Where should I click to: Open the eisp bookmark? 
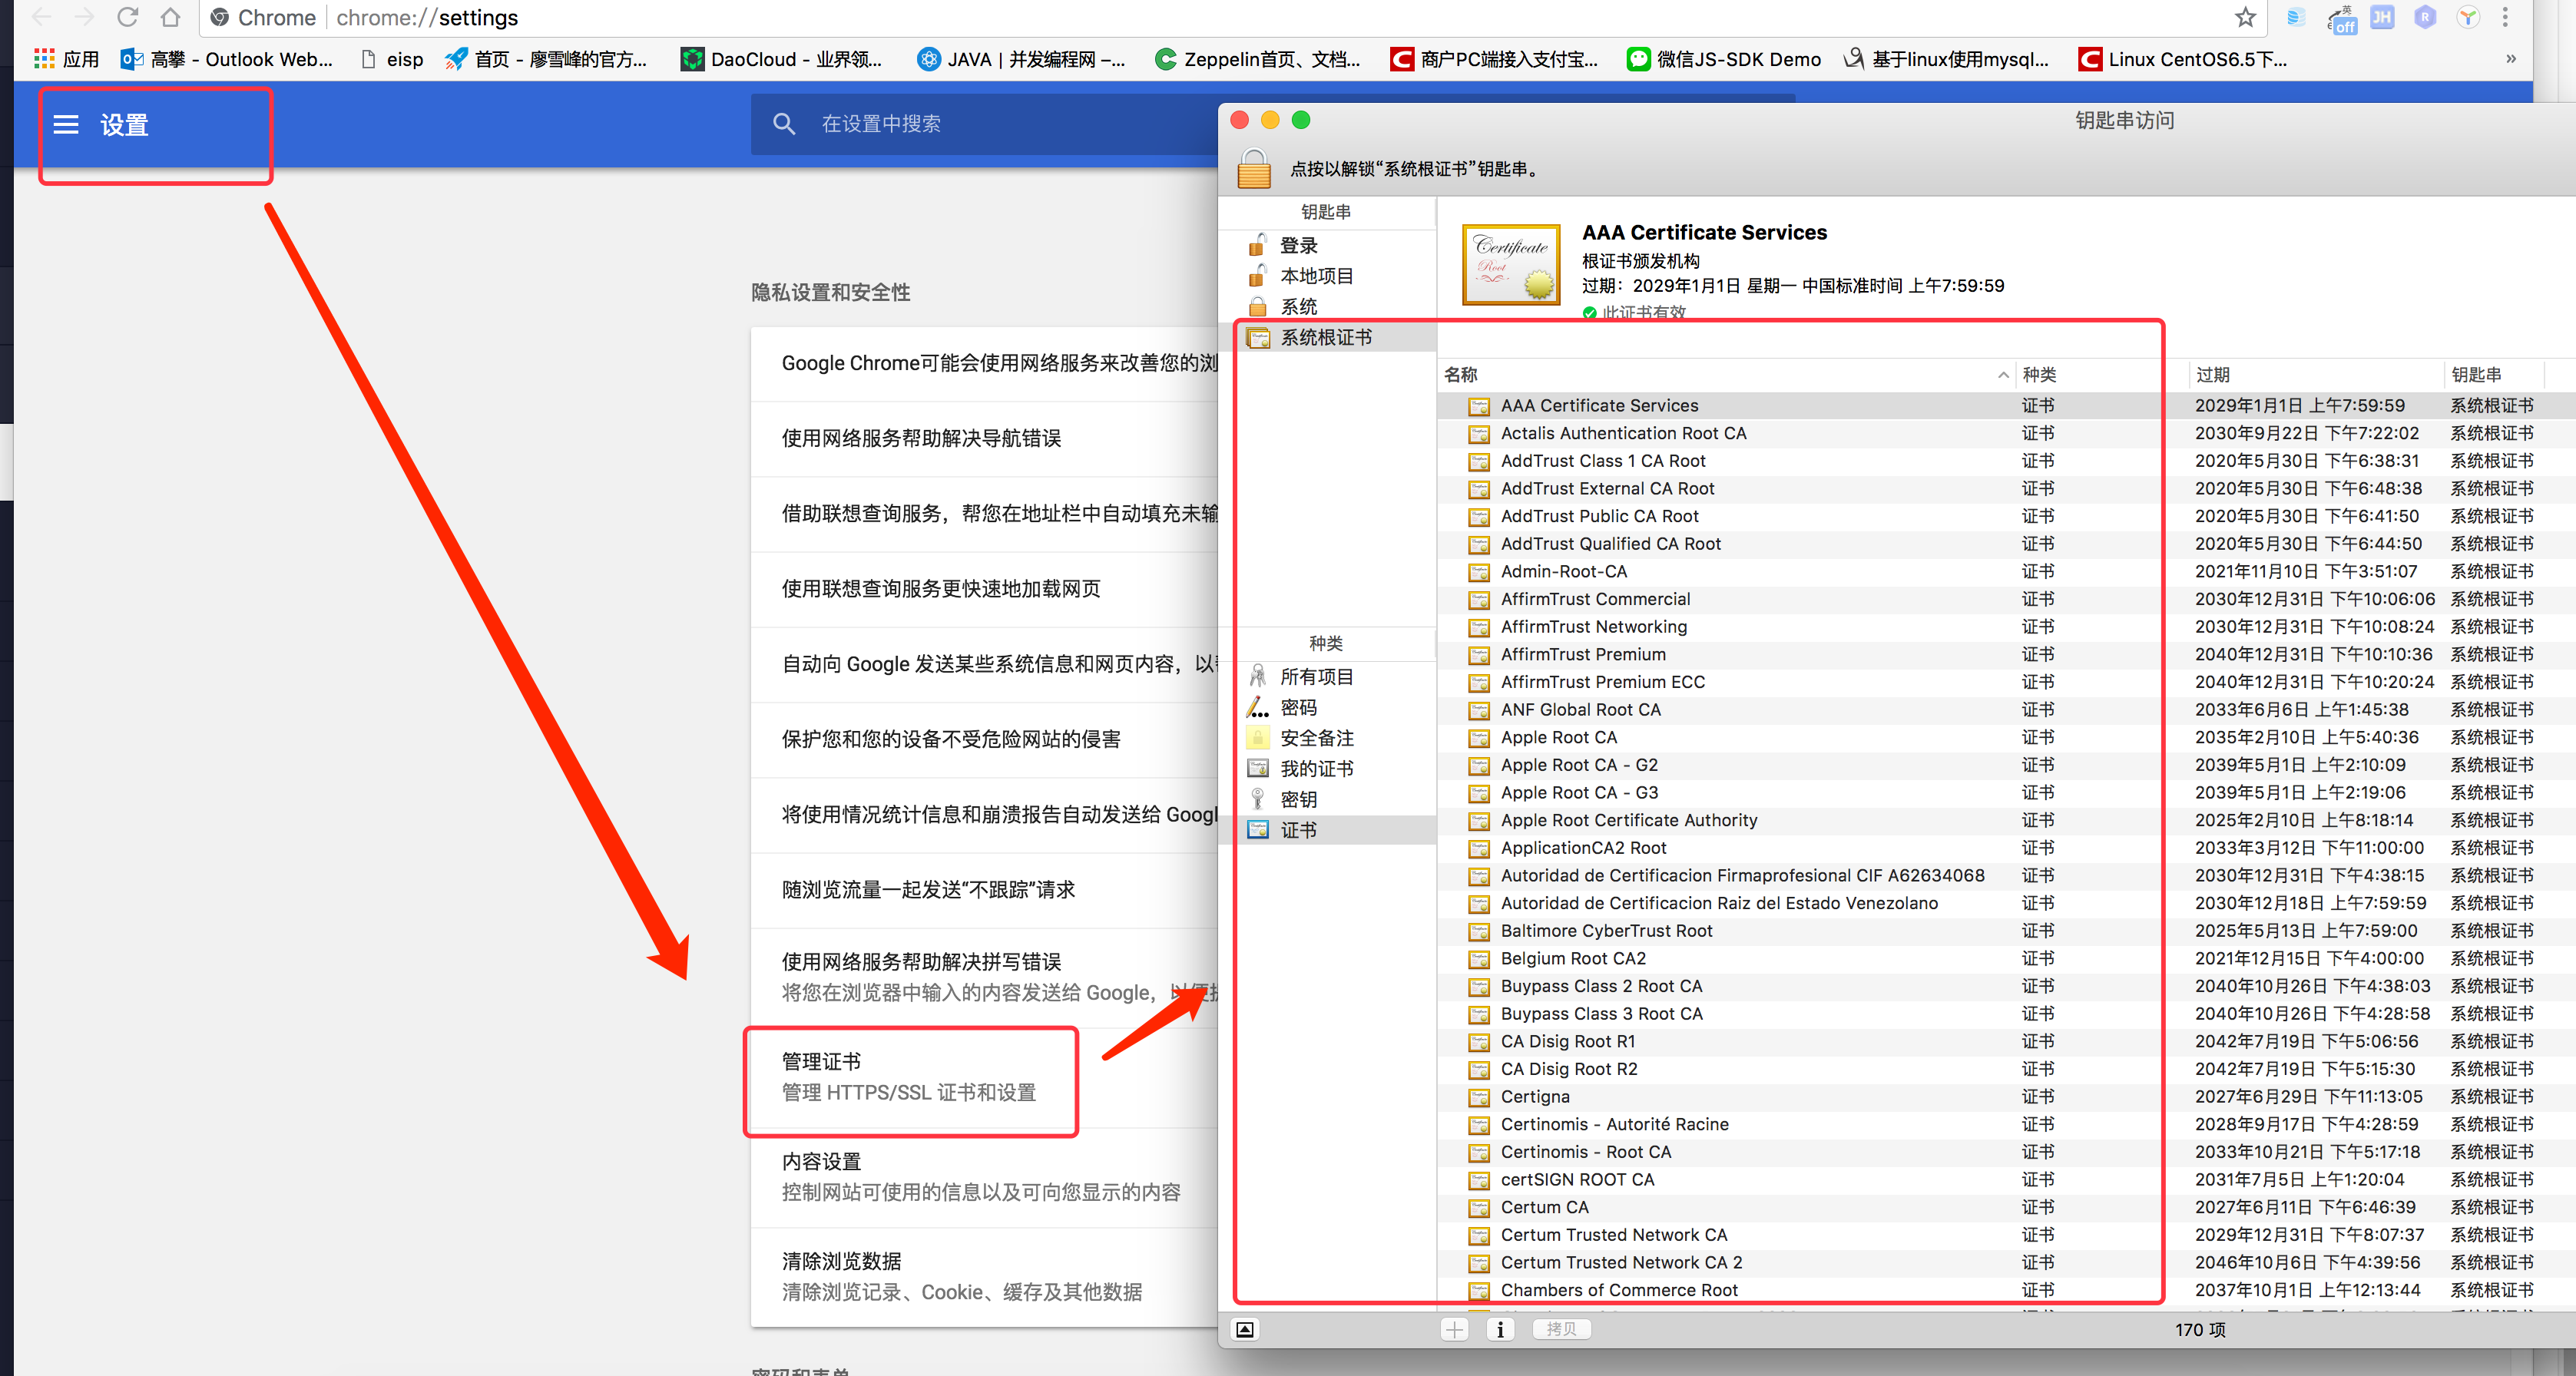(392, 59)
